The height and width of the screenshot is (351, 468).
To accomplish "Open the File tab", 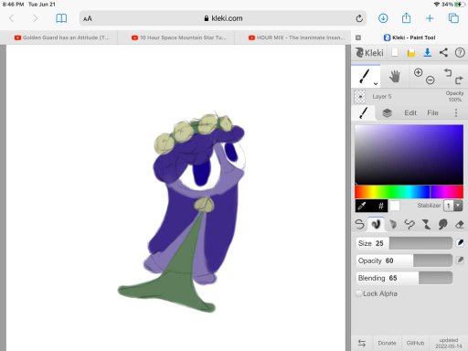I will point(432,113).
